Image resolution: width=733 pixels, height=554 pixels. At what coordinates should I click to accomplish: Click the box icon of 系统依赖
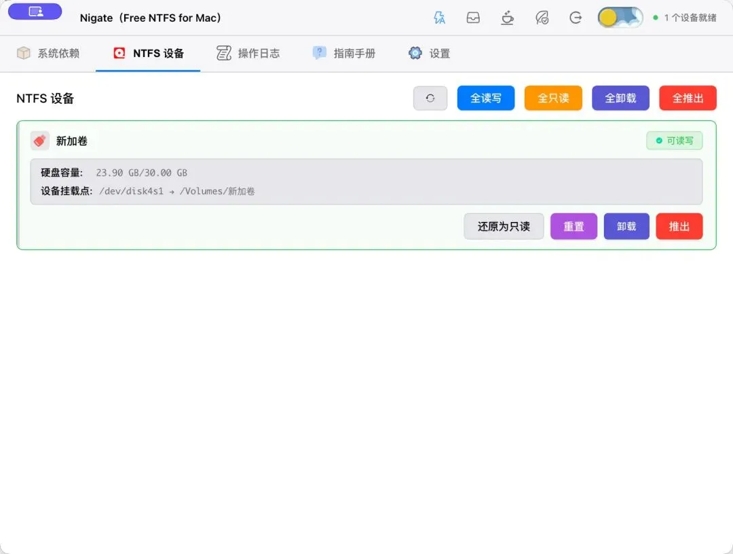point(23,54)
